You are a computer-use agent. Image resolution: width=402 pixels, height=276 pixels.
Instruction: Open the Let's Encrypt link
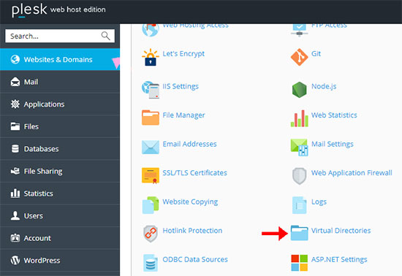tap(183, 54)
